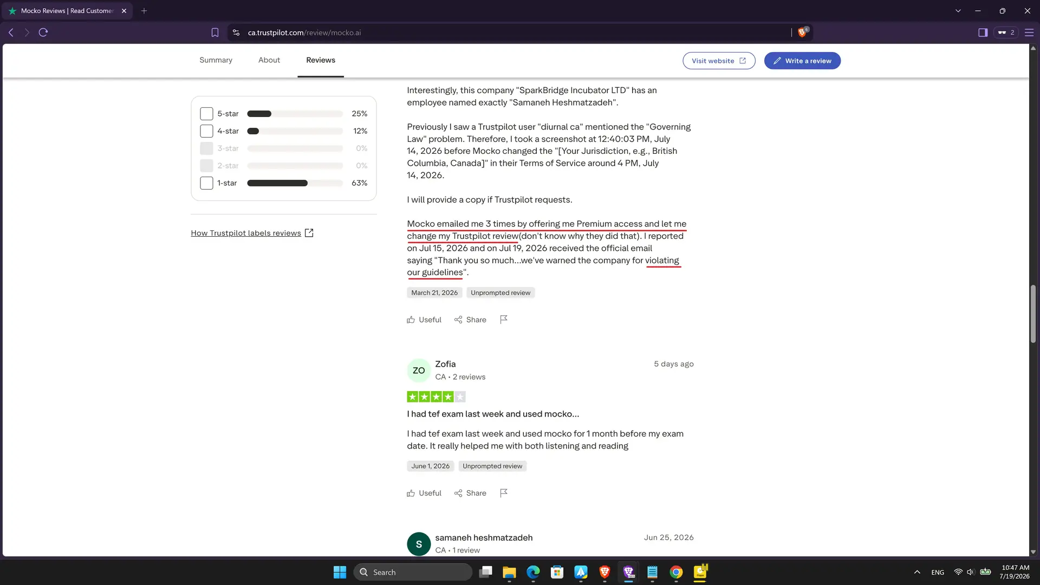
Task: Open the browser hamburger menu
Action: coord(1029,32)
